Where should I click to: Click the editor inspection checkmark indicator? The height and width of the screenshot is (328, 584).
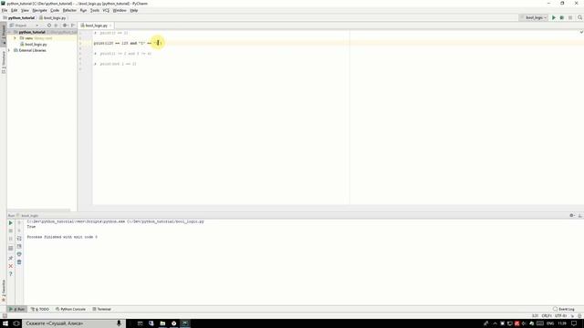tap(581, 33)
